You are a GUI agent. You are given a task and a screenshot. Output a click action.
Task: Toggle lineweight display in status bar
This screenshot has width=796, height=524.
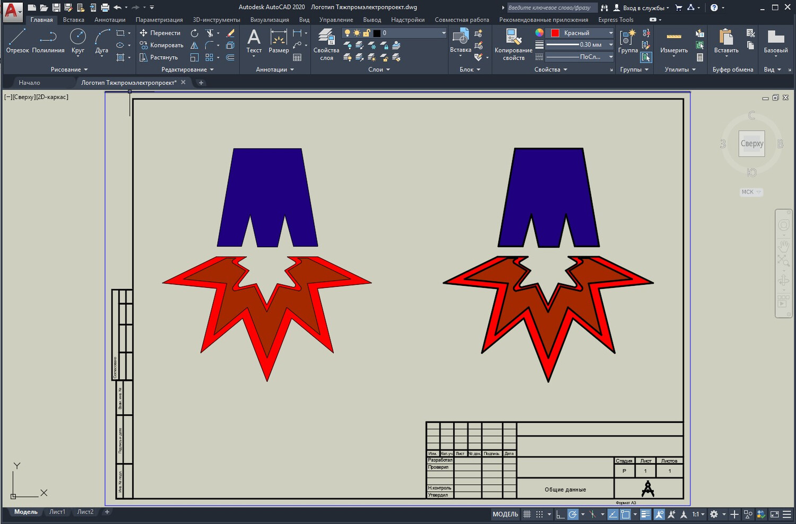coord(645,514)
